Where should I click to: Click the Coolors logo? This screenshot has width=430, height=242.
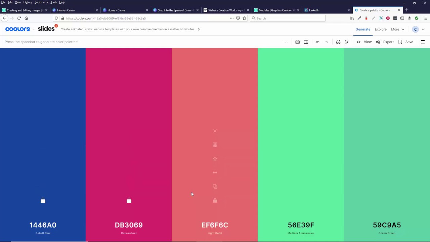click(x=17, y=29)
